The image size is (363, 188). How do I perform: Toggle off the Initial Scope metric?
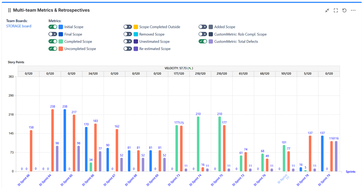[53, 27]
